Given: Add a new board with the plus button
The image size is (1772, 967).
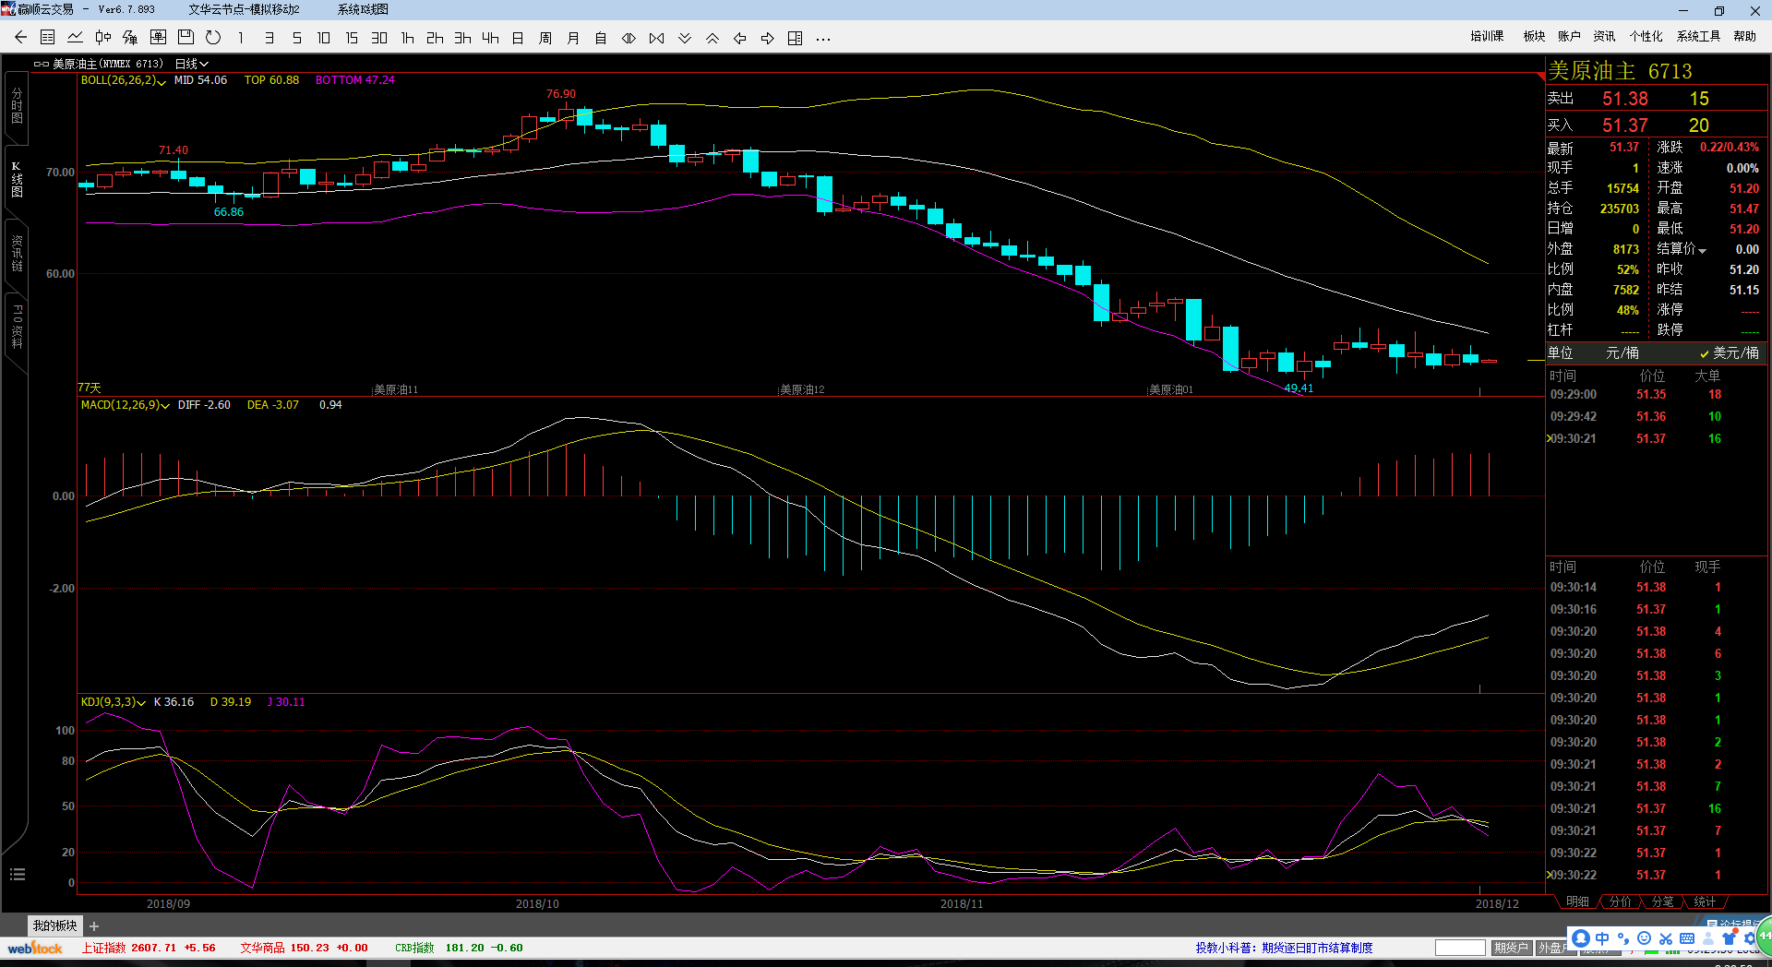Looking at the screenshot, I should (x=94, y=926).
